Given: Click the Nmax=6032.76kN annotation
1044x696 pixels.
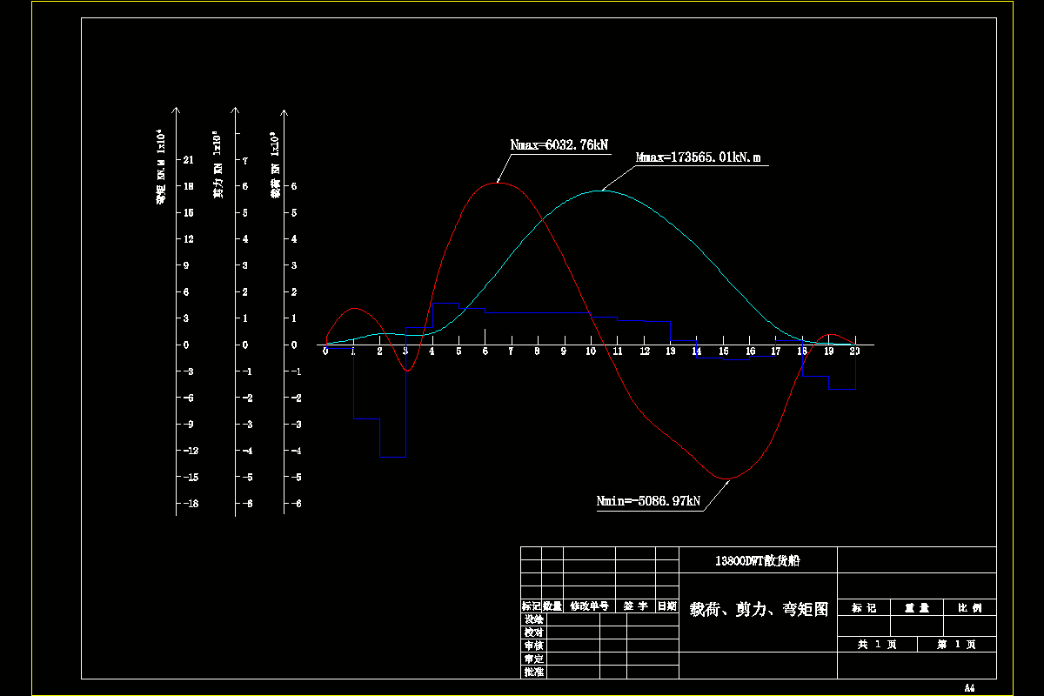Looking at the screenshot, I should pyautogui.click(x=559, y=145).
